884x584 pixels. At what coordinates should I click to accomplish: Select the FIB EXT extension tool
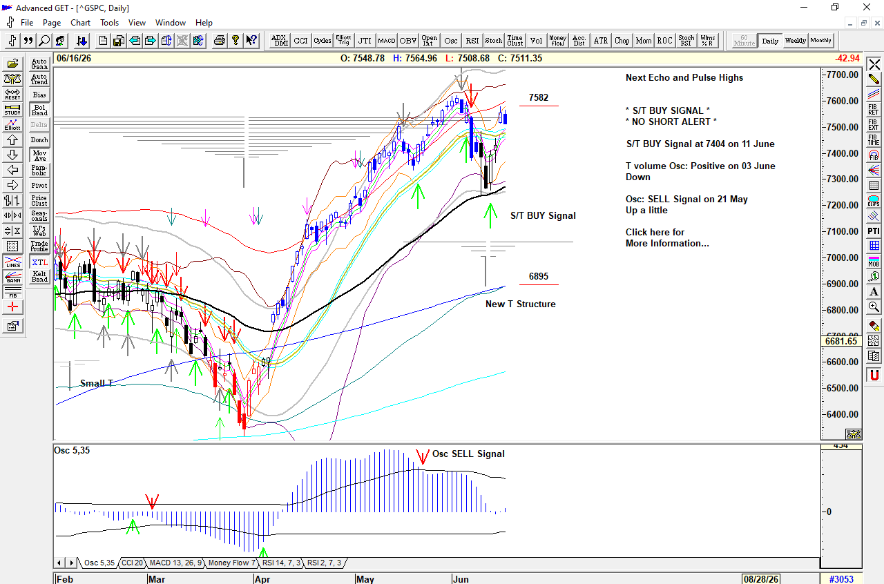pos(874,124)
